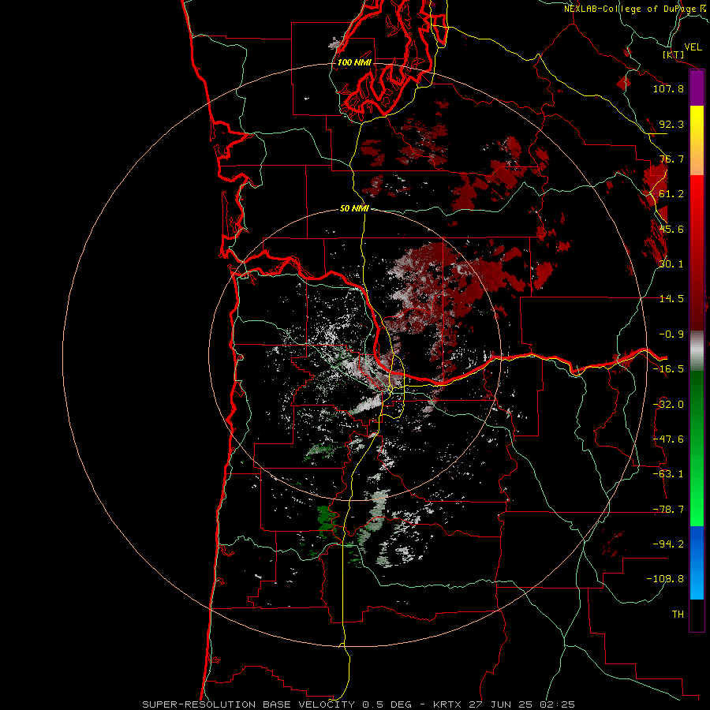The width and height of the screenshot is (710, 710).
Task: Click the -16.5 velocity scale value
Action: point(668,369)
